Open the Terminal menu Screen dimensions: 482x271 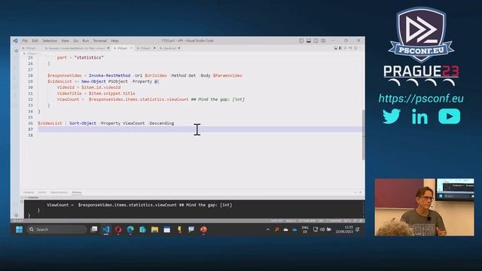point(99,41)
